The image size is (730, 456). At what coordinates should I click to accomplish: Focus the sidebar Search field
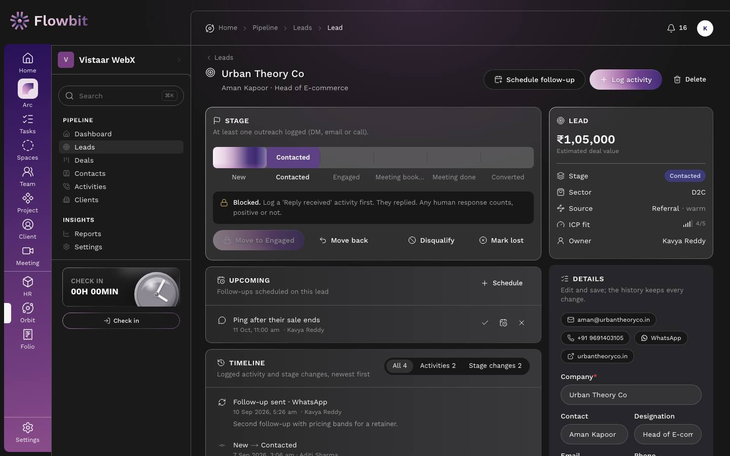(x=121, y=96)
